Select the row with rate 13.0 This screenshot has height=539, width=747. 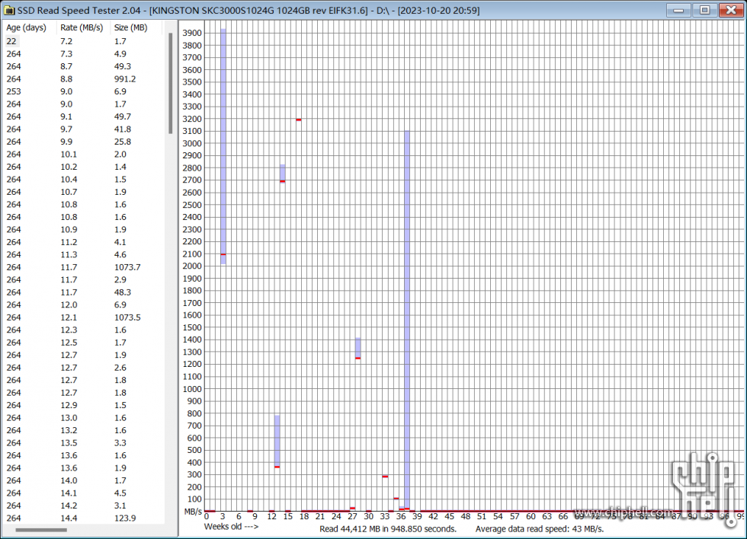(x=83, y=418)
